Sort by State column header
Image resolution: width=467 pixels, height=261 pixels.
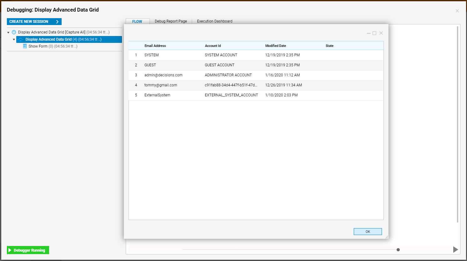tap(329, 46)
